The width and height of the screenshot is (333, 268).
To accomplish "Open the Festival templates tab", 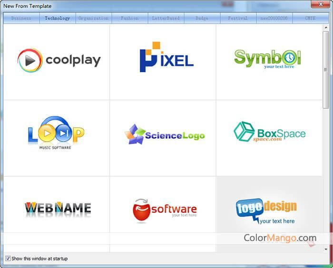I will click(237, 18).
